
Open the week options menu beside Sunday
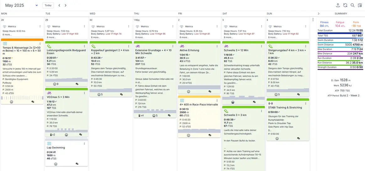(x=313, y=20)
